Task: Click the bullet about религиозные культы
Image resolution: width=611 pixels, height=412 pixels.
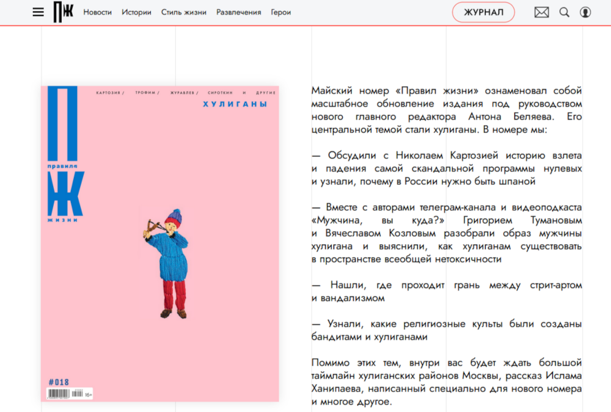Action: [x=447, y=330]
